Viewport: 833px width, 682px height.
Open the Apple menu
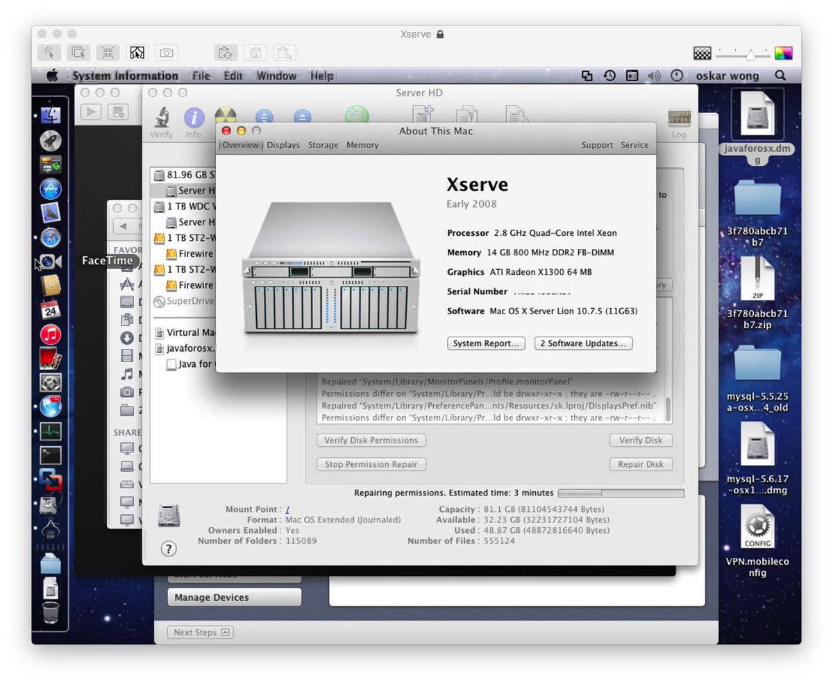pyautogui.click(x=51, y=76)
